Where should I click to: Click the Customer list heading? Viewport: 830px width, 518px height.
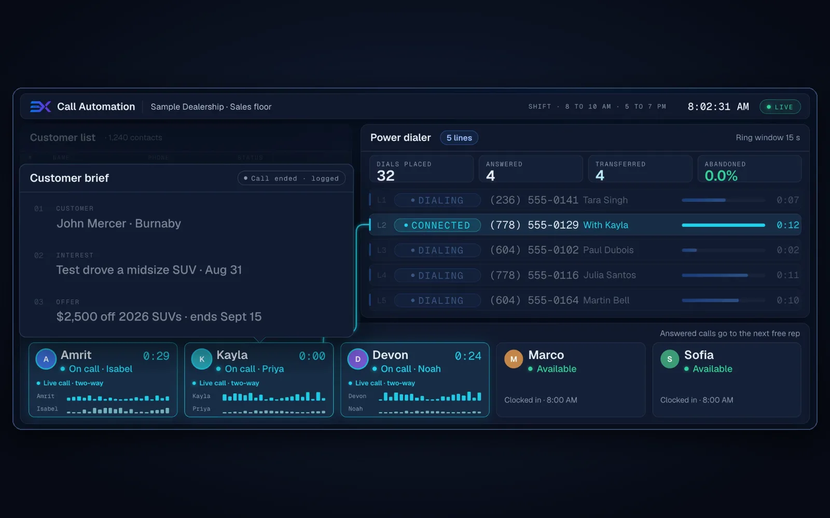[x=63, y=138]
